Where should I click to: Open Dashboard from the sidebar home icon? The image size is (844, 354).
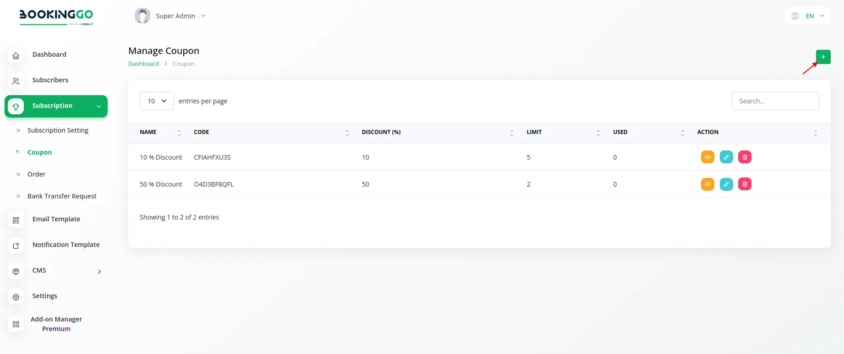tap(16, 56)
